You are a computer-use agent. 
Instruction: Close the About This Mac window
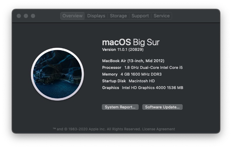point(19,16)
